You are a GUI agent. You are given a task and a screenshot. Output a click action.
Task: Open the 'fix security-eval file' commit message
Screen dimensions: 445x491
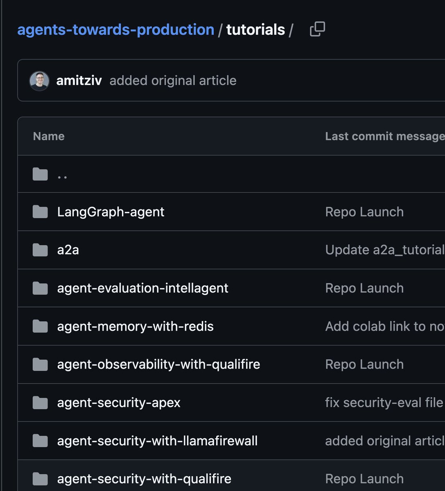tap(384, 403)
